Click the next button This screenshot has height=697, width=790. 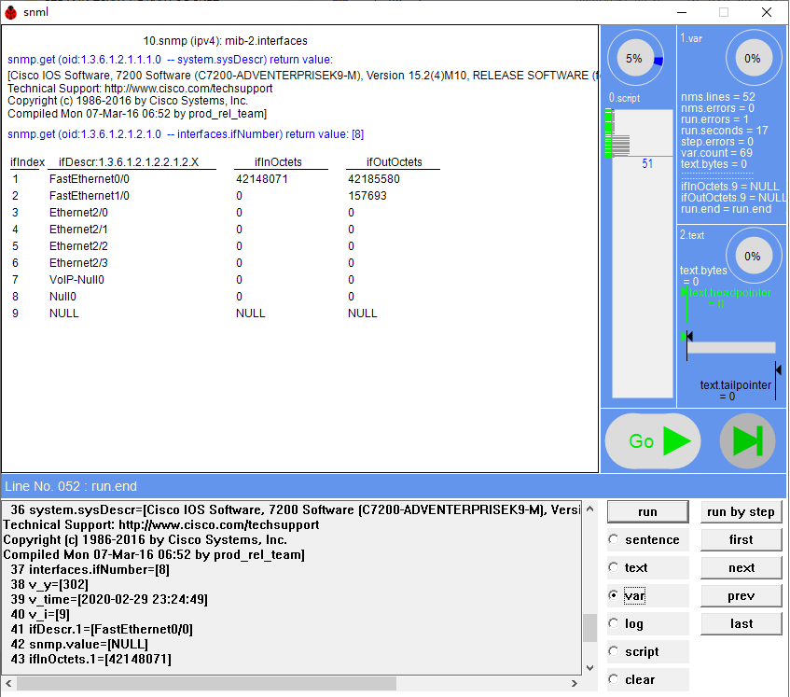(x=741, y=567)
